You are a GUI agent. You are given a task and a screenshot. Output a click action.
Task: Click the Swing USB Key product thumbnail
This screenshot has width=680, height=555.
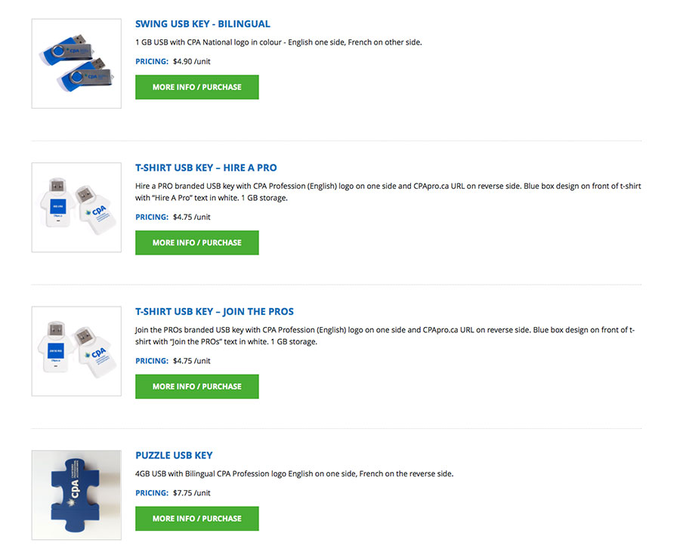[76, 63]
